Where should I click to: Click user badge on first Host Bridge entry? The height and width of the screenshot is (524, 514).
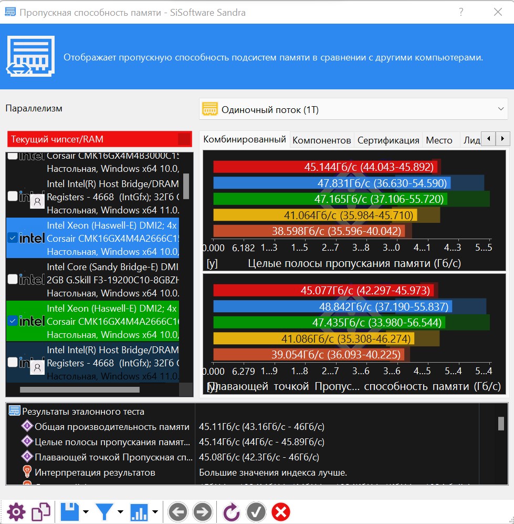(37, 201)
